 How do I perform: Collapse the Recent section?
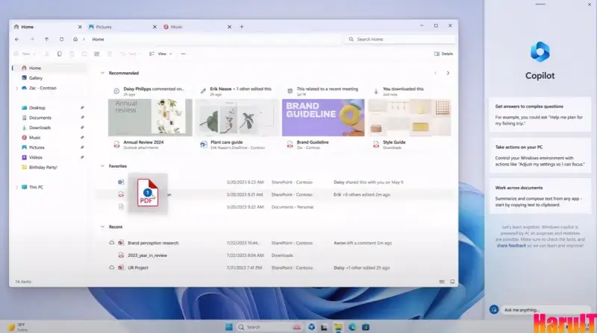pos(102,227)
